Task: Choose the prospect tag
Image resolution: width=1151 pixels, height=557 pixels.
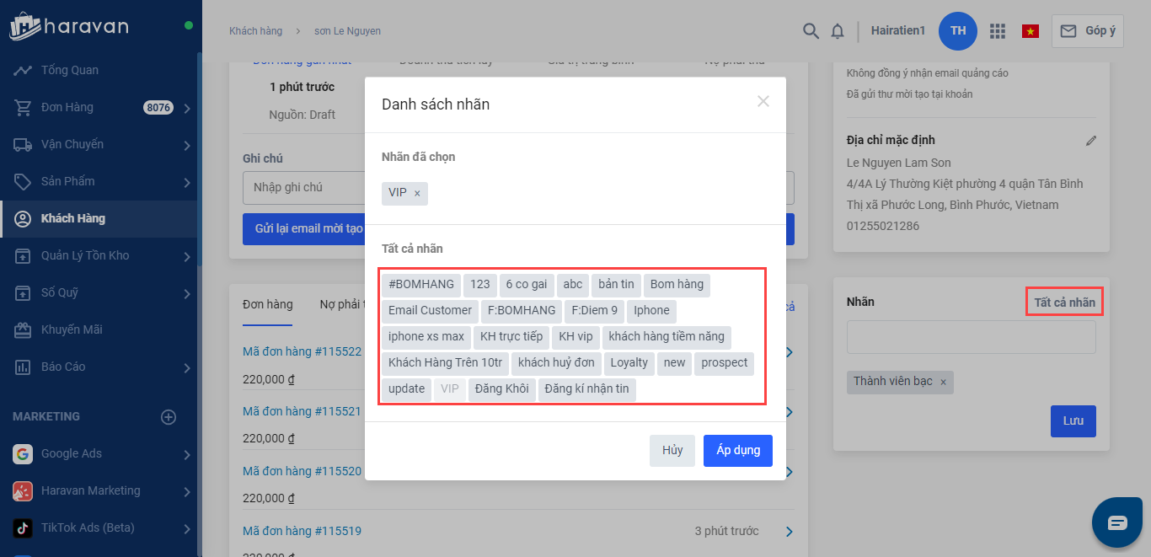Action: (724, 363)
